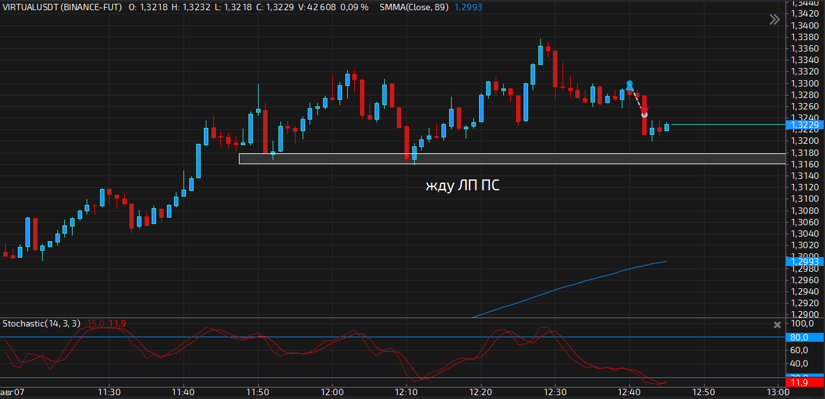Click the авг07 date label
The image size is (825, 399).
(x=12, y=392)
